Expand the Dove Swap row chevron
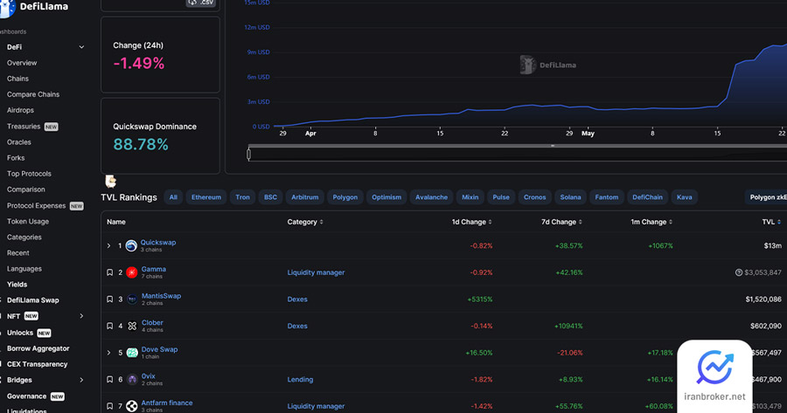The height and width of the screenshot is (413, 787). [x=109, y=353]
